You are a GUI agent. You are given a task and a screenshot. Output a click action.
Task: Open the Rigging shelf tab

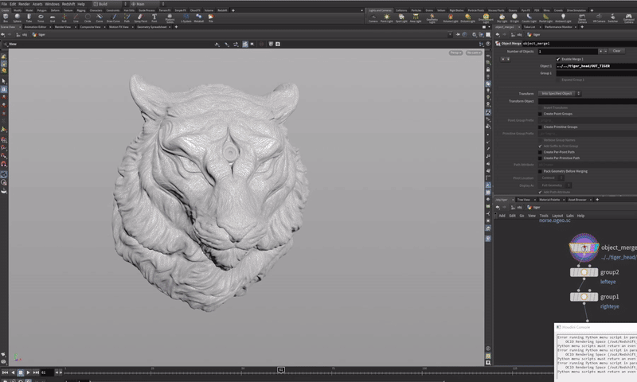click(81, 10)
